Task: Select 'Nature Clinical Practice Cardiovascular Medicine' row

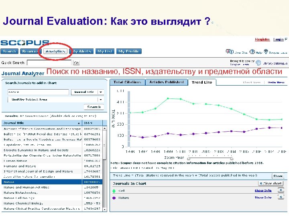Action: tap(52, 209)
